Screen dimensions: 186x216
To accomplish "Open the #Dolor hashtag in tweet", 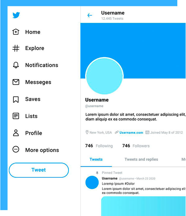I will pyautogui.click(x=129, y=184).
